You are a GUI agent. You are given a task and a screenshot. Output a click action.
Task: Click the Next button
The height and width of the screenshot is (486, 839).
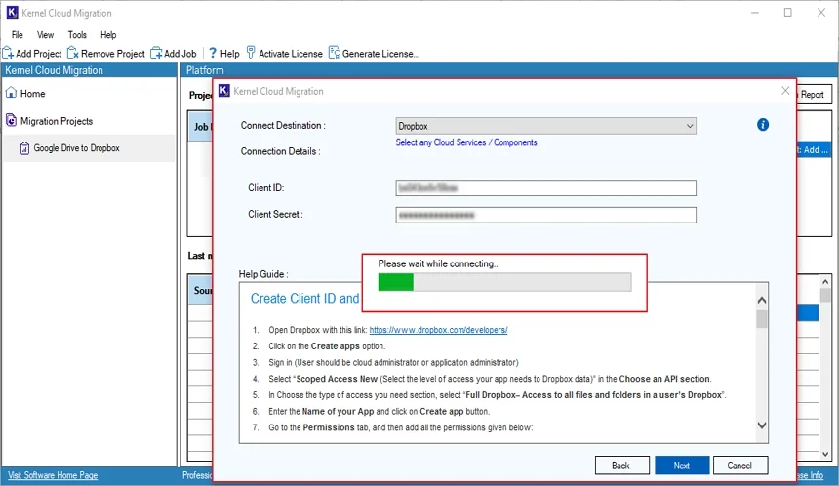(682, 466)
